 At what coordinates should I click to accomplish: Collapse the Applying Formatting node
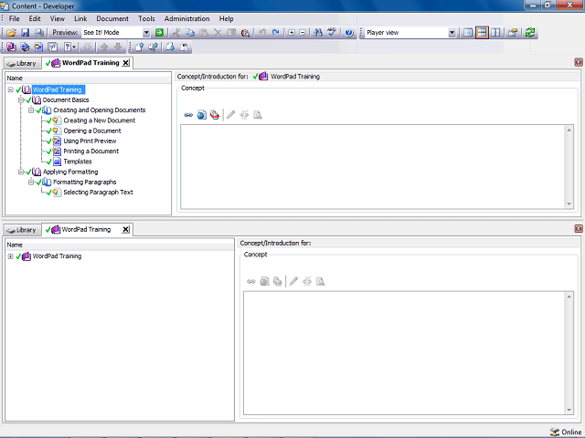pyautogui.click(x=21, y=172)
